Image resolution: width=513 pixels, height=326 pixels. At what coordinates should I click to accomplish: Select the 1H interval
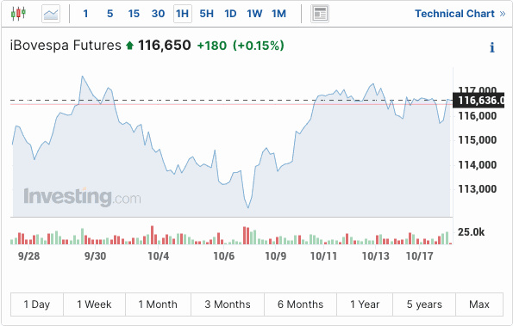click(x=183, y=14)
